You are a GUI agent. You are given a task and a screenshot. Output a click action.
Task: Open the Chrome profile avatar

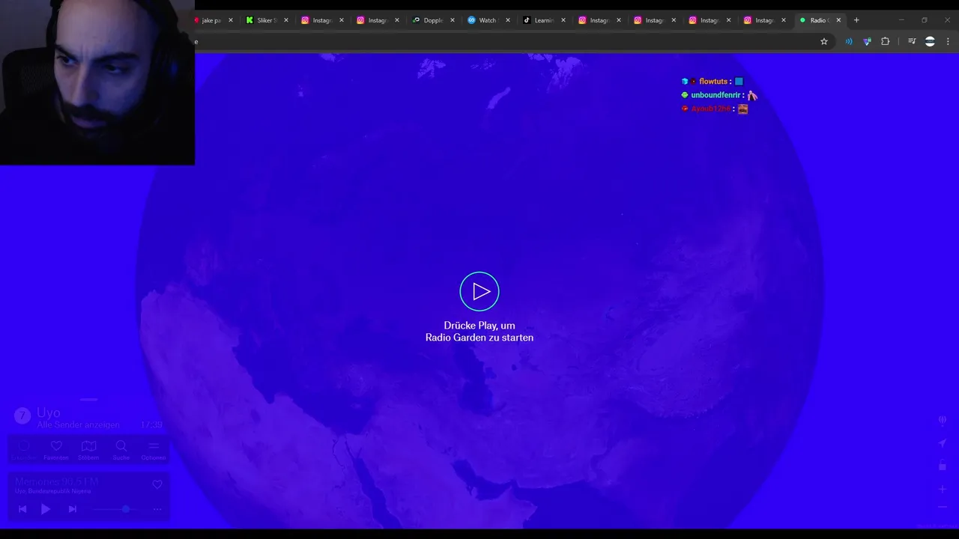pyautogui.click(x=930, y=42)
